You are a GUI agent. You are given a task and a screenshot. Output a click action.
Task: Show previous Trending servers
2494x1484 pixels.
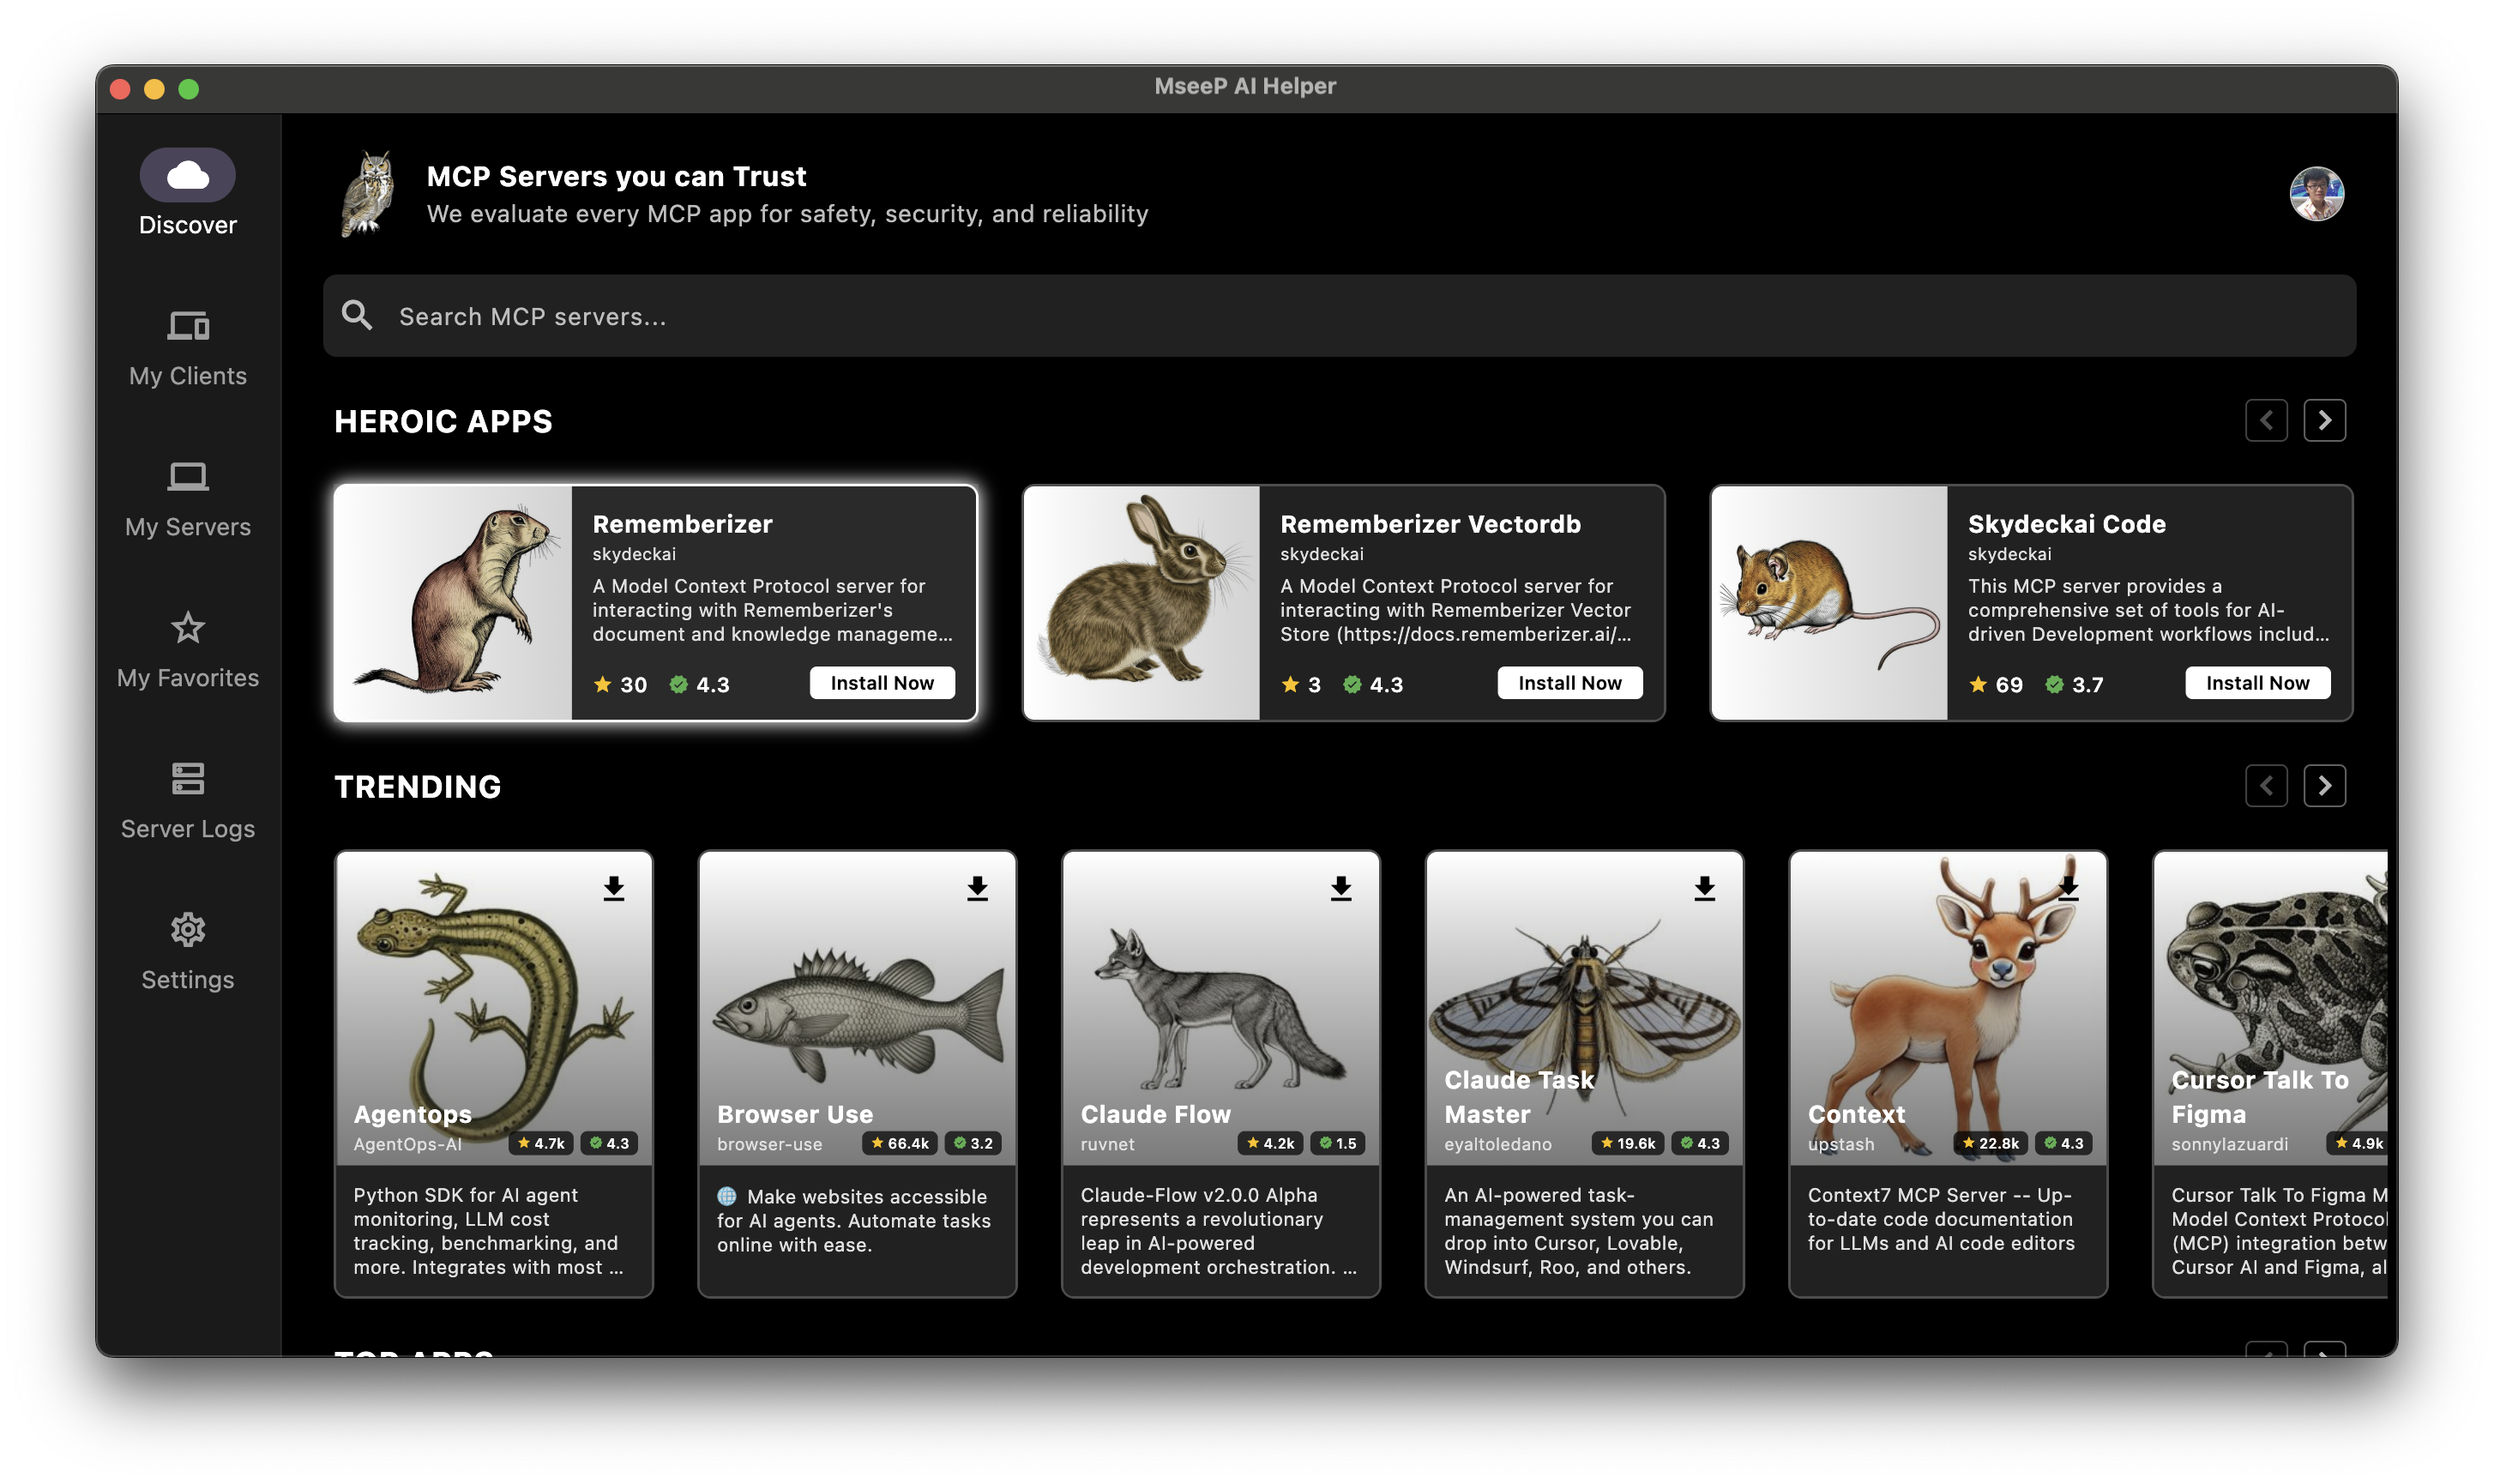pyautogui.click(x=2265, y=786)
